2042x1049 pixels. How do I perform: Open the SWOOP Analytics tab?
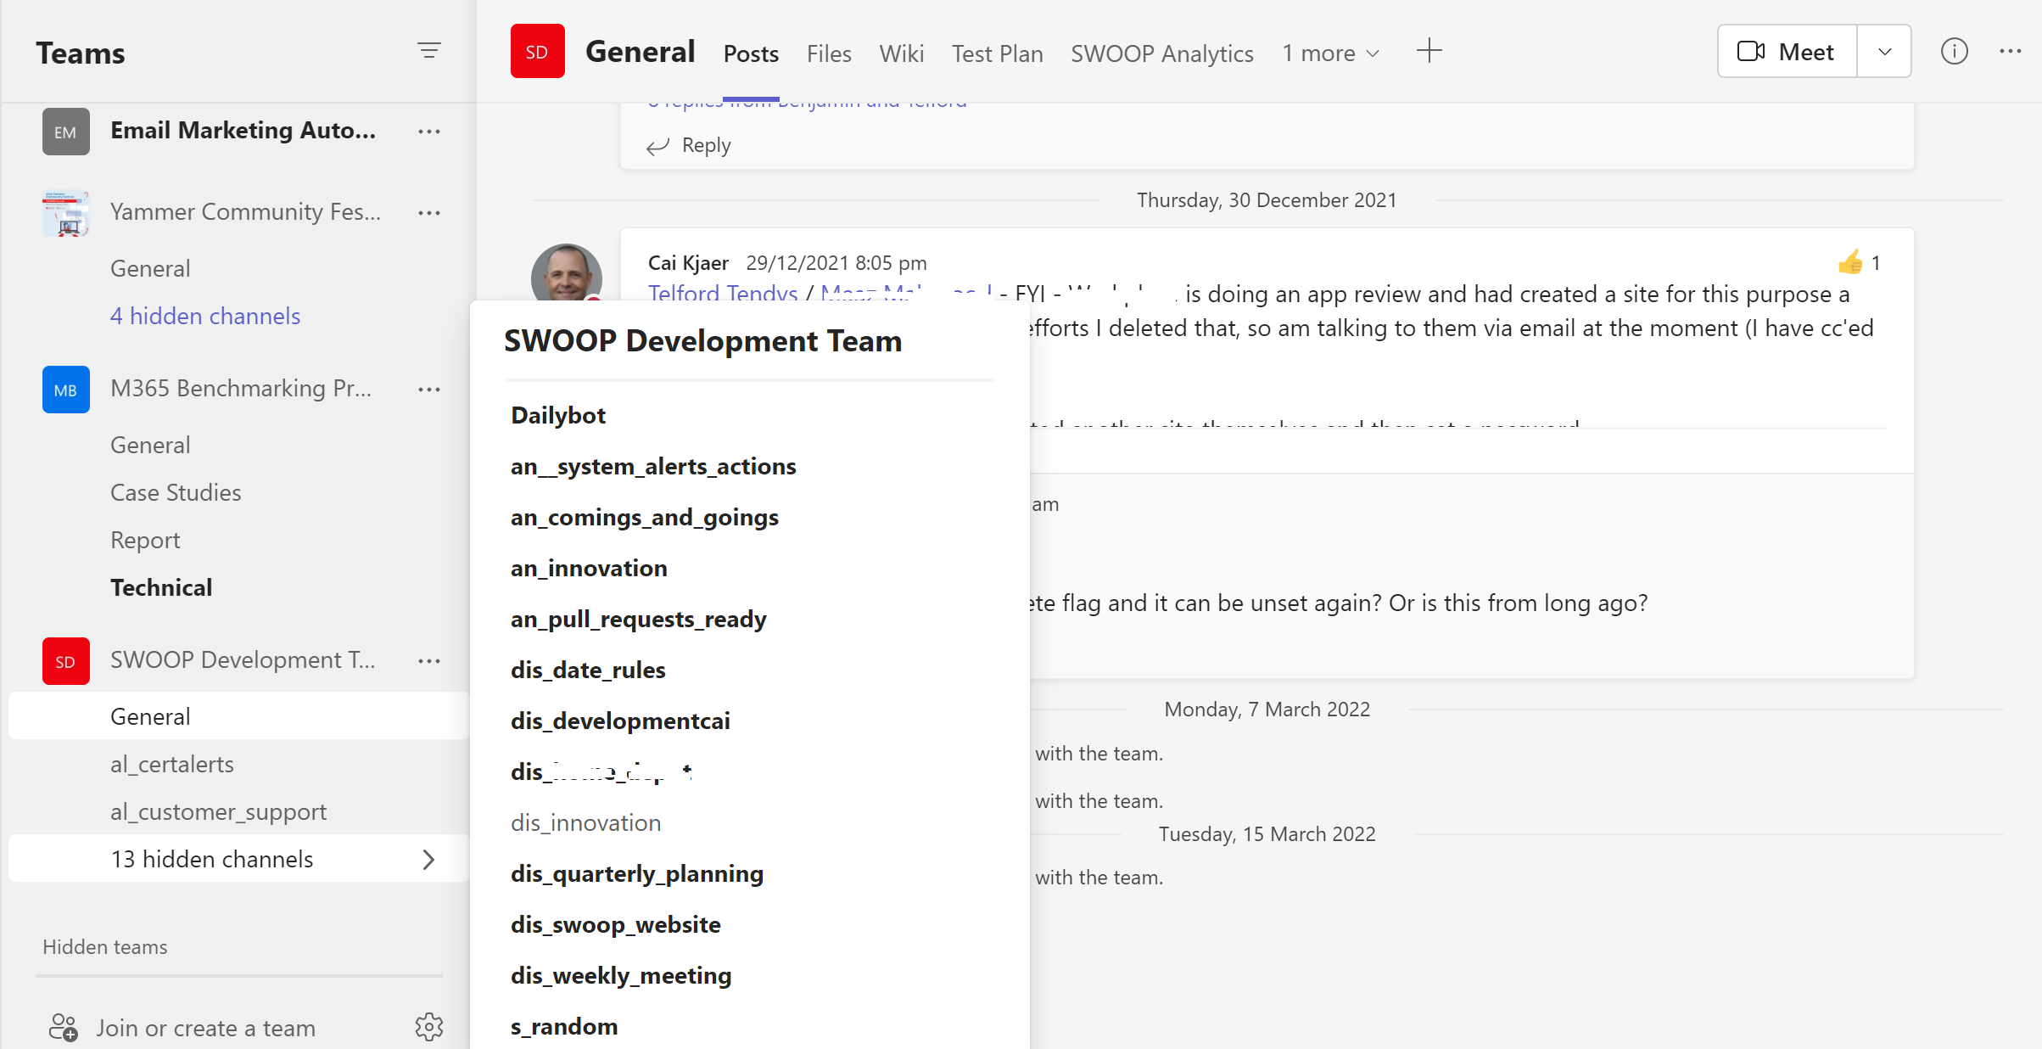click(1162, 53)
